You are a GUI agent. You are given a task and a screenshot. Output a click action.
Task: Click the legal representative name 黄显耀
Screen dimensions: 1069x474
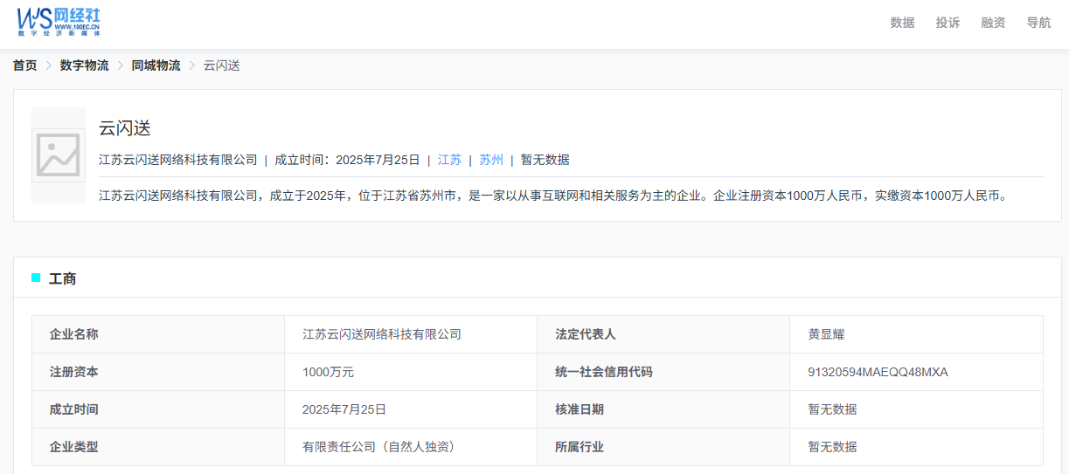pyautogui.click(x=826, y=334)
